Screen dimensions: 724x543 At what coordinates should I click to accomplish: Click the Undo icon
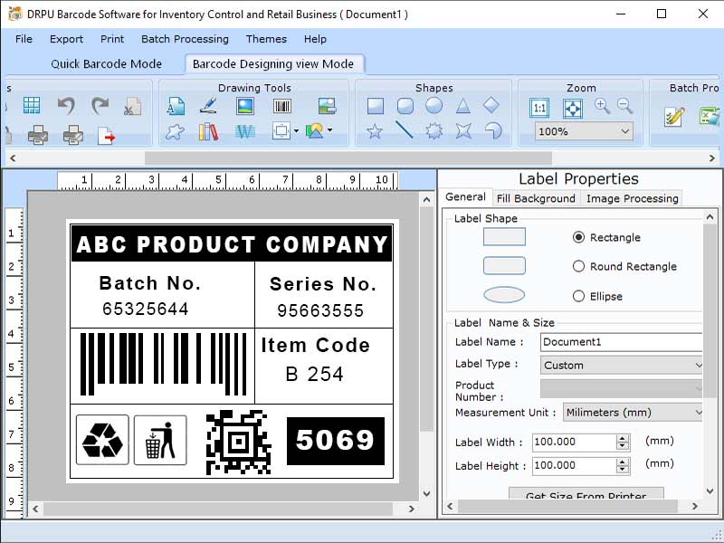(65, 105)
